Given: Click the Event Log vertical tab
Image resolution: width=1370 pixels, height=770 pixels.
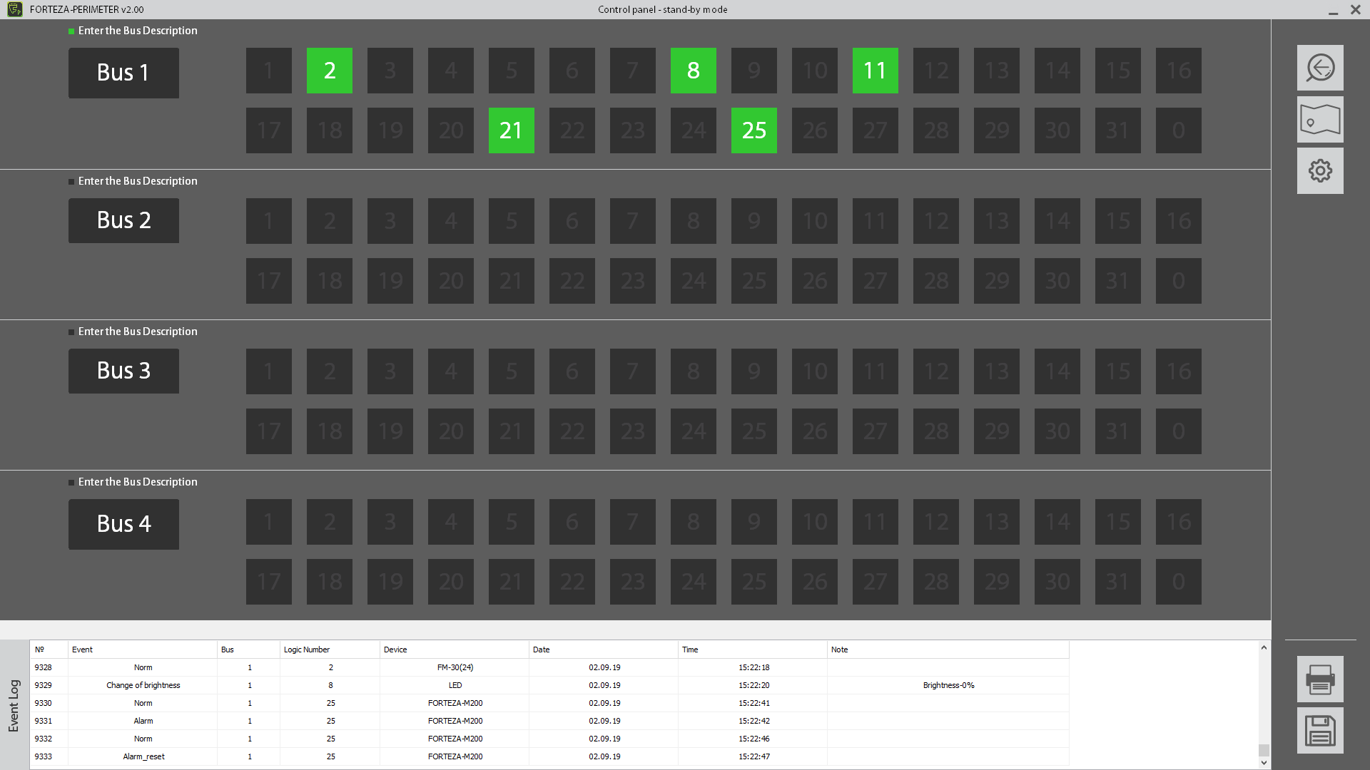Looking at the screenshot, I should tap(14, 706).
